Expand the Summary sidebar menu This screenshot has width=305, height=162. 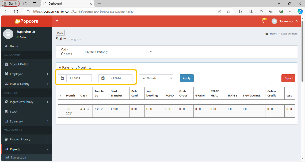point(26,121)
